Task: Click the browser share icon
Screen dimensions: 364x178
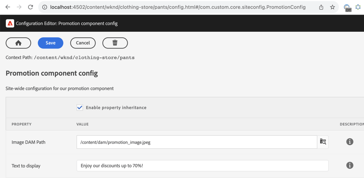Action: (321, 7)
